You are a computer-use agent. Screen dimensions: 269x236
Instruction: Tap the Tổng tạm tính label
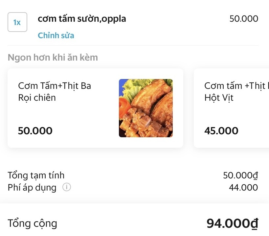(x=36, y=175)
